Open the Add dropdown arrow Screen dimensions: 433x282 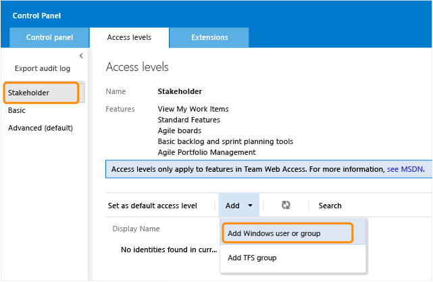click(x=250, y=206)
